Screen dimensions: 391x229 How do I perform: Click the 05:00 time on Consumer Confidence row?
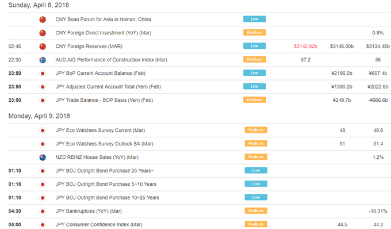(15, 225)
